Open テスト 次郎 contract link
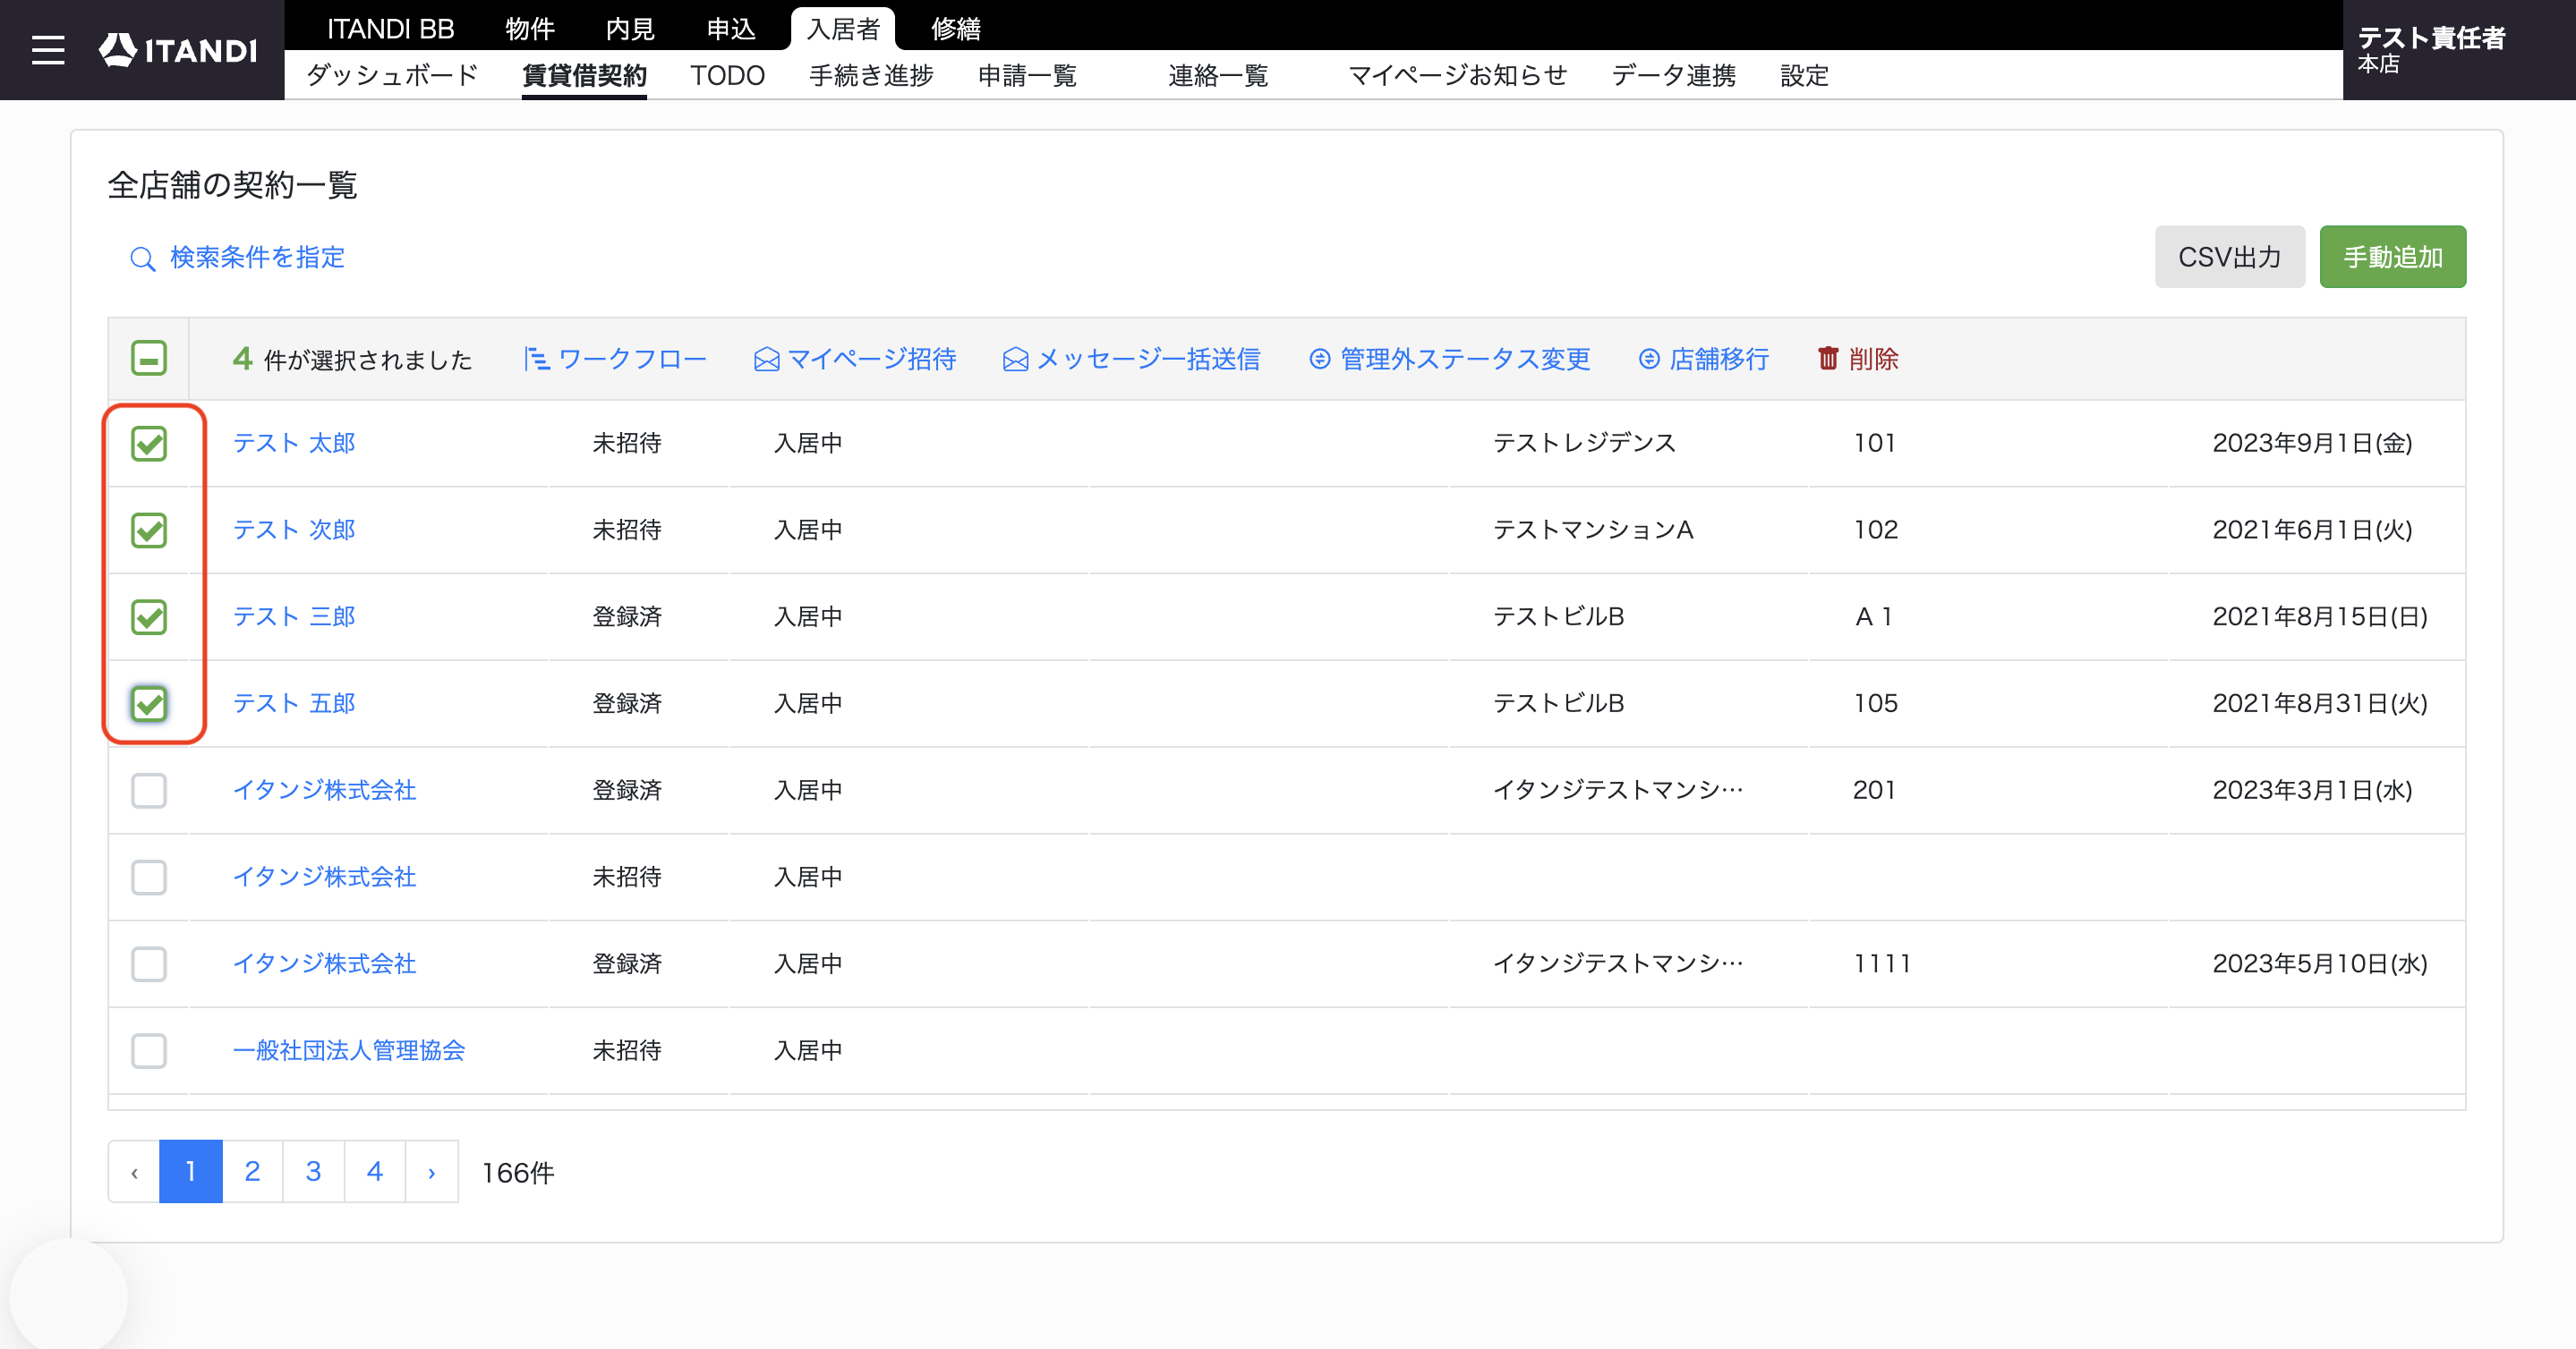Image resolution: width=2576 pixels, height=1349 pixels. [294, 530]
